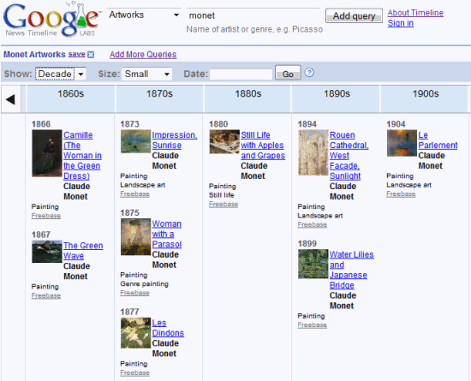Image resolution: width=471 pixels, height=381 pixels.
Task: Click the Camille (The Woman in the Green Dress) link
Action: pyautogui.click(x=82, y=156)
